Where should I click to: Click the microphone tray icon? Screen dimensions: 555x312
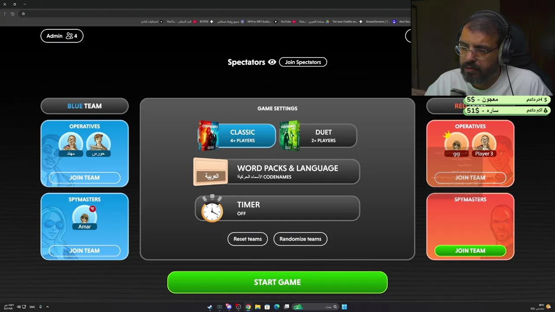tap(40, 307)
